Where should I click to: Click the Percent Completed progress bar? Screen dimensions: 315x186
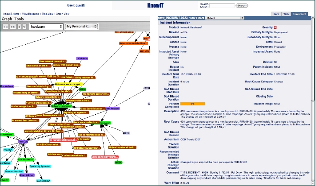click(191, 103)
